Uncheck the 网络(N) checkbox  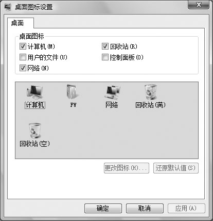point(23,68)
